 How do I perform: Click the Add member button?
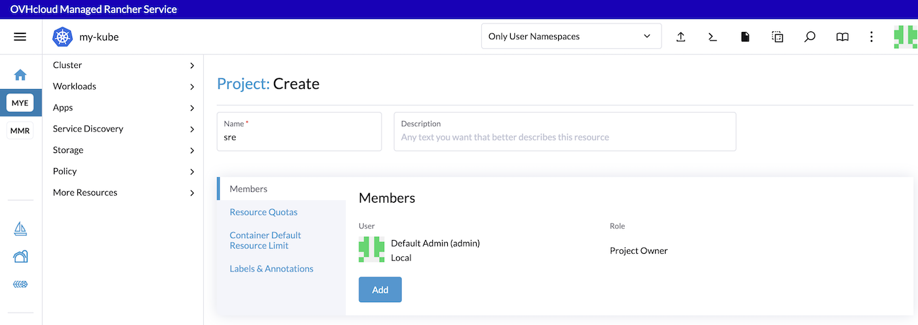click(x=380, y=290)
